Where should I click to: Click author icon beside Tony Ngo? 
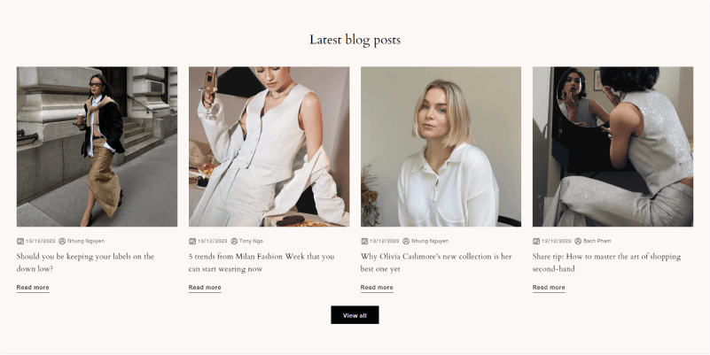[x=234, y=241]
